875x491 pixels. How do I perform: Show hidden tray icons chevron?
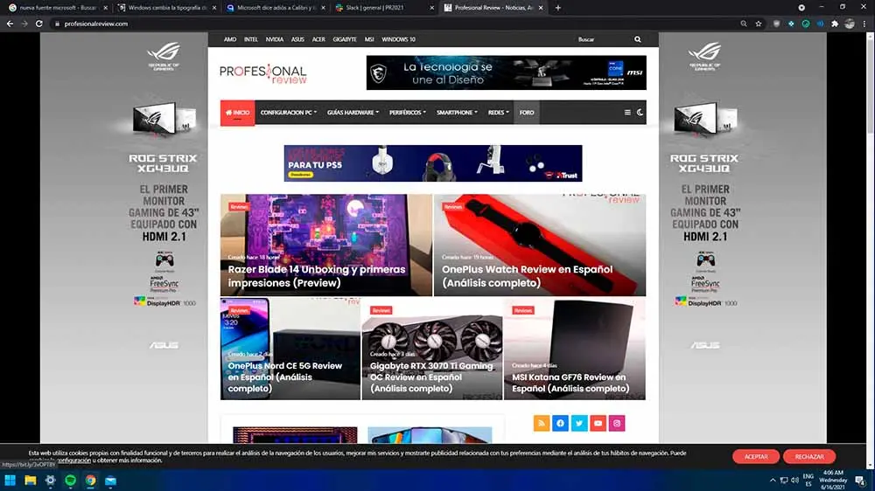[773, 480]
